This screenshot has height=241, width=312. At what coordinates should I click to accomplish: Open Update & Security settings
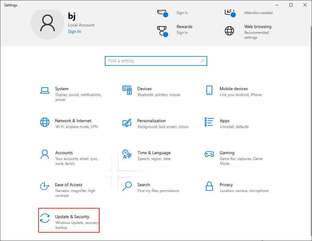tap(69, 220)
